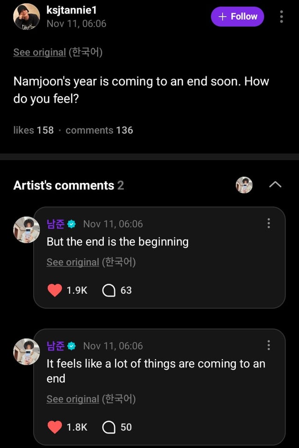Image resolution: width=299 pixels, height=448 pixels.
Task: Collapse the Artist's comments section
Action: pos(275,185)
